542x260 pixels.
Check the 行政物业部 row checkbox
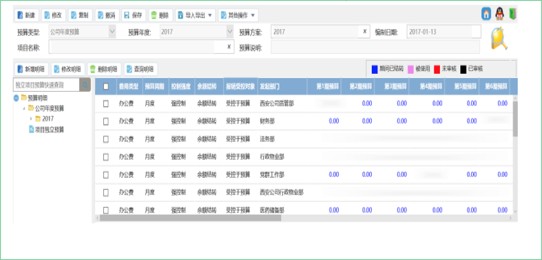pos(106,157)
